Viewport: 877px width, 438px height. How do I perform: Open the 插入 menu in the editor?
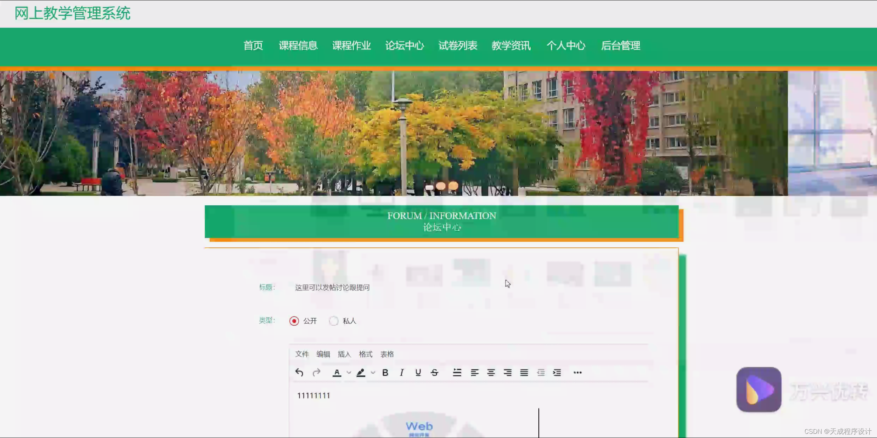pos(344,354)
